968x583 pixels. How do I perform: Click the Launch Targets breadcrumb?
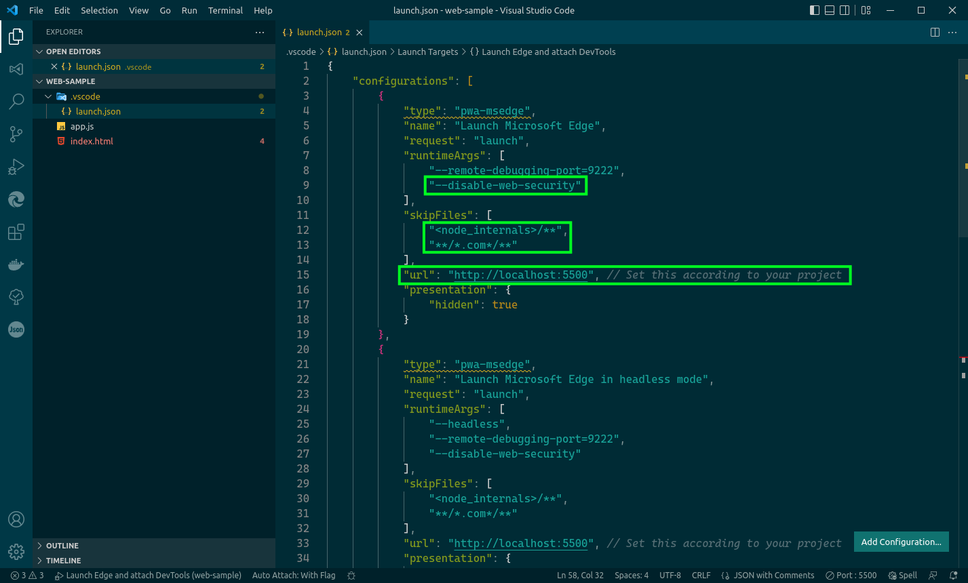pyautogui.click(x=427, y=52)
